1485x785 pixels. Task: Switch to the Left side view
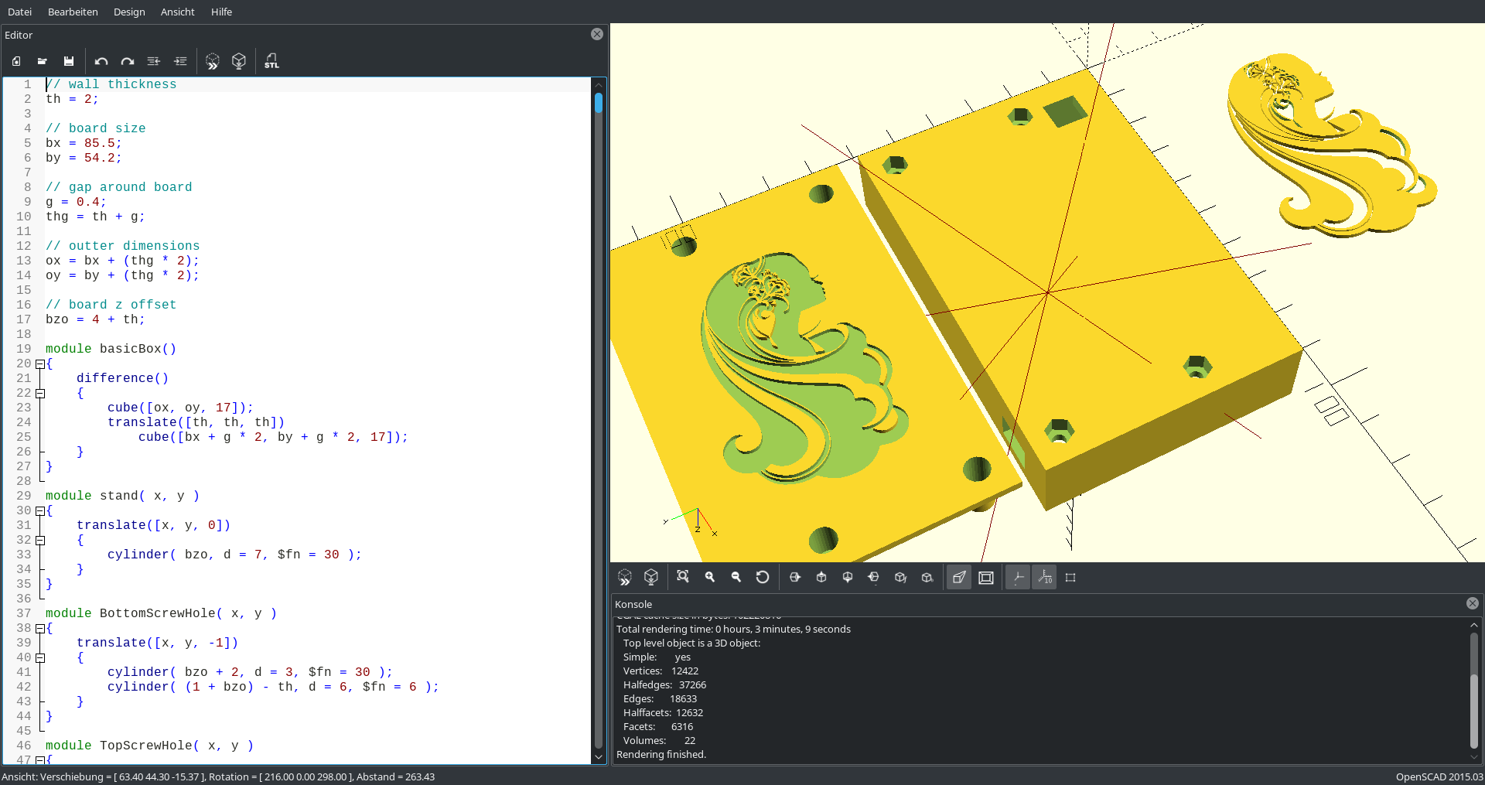(874, 577)
